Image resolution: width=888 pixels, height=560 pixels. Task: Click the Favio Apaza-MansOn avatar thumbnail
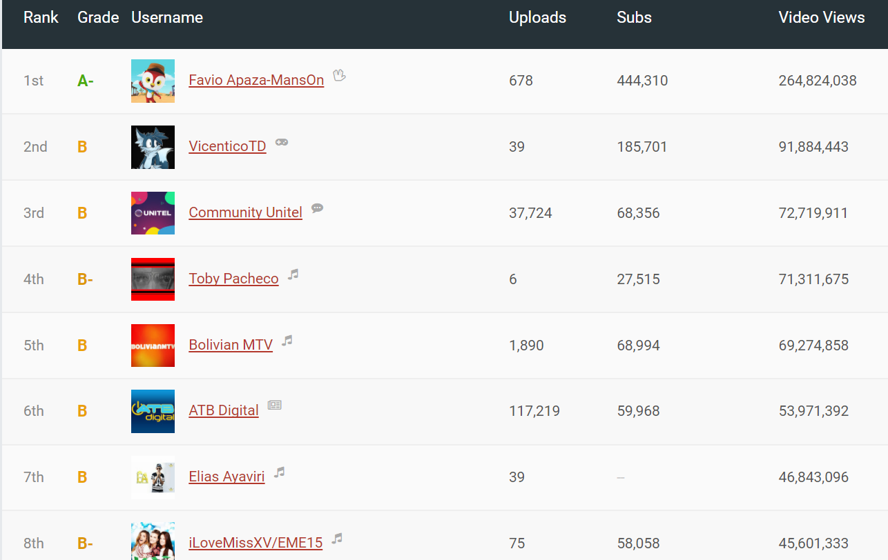(153, 81)
